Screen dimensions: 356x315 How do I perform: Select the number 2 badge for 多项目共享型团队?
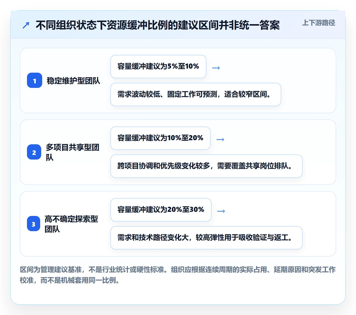(x=34, y=152)
